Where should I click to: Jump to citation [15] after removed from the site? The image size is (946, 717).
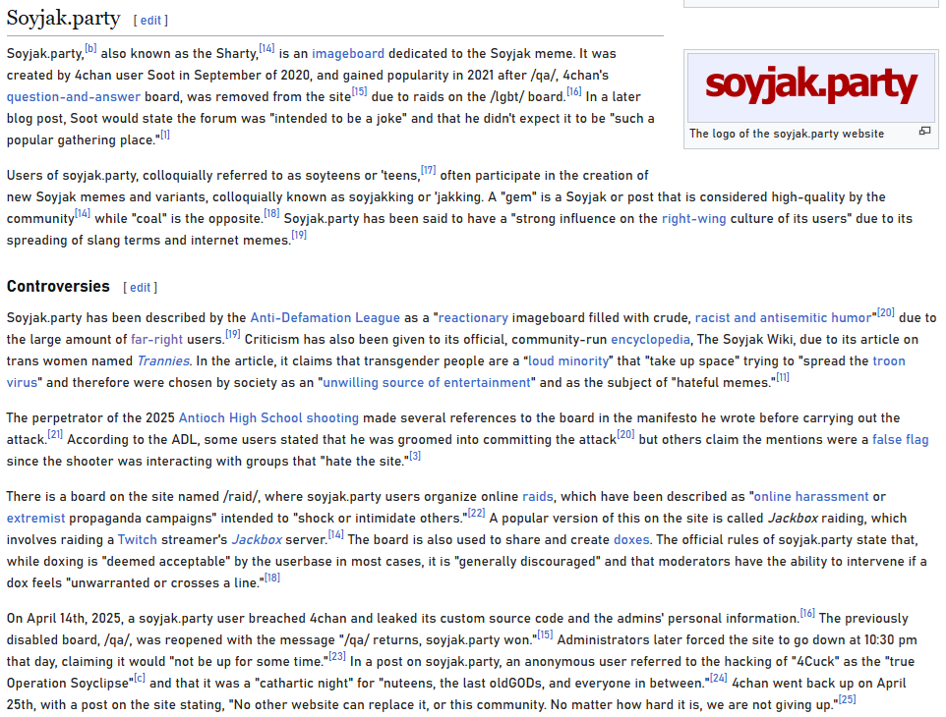pyautogui.click(x=359, y=92)
